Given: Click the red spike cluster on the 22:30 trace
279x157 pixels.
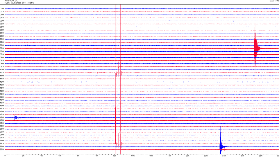Looking at the screenshot, I should click(119, 143).
